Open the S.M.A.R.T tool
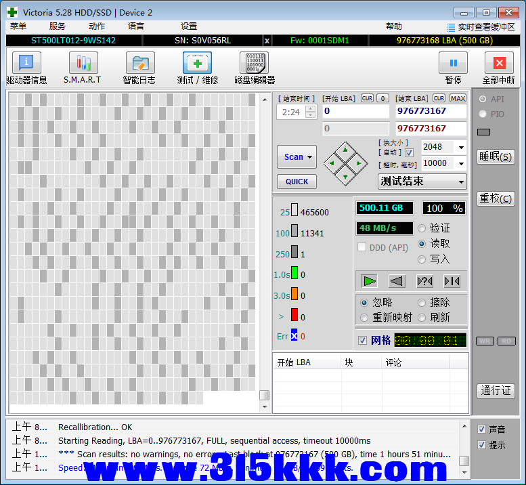This screenshot has height=485, width=526. point(83,63)
